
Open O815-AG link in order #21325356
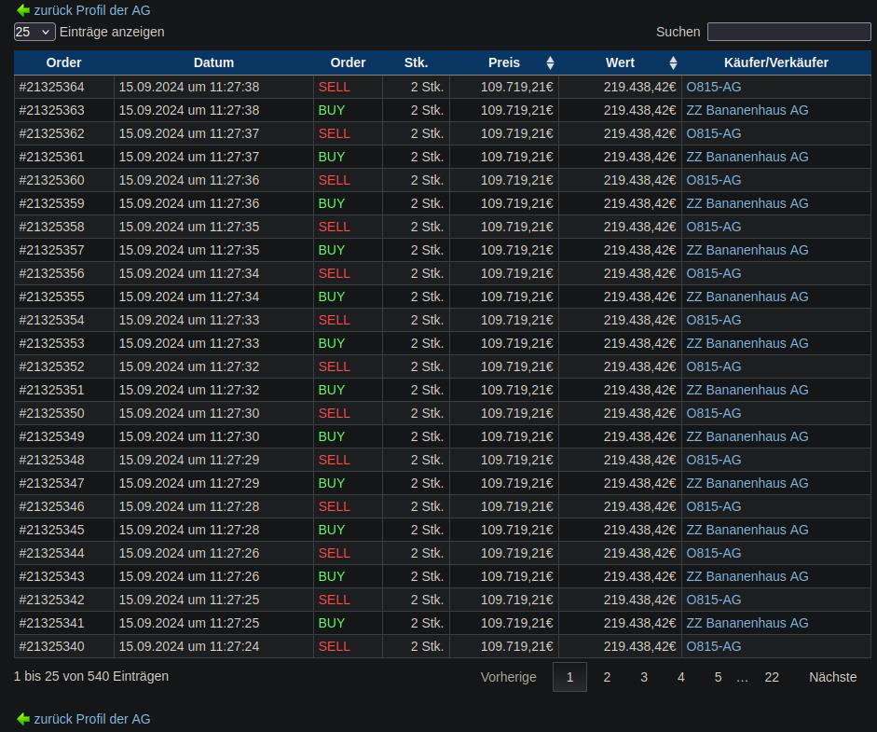[x=714, y=273]
